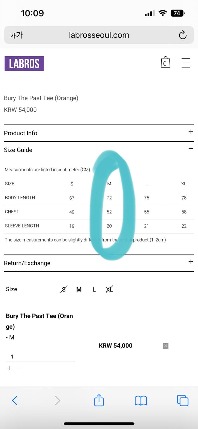Viewport: 198px width, 429px height.
Task: Open the Safari tabs overview icon
Action: [183, 400]
